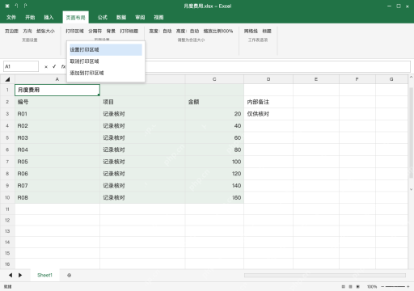Viewport: 414px width, 291px height.
Task: Click the 100% zoom level text
Action: click(x=372, y=287)
